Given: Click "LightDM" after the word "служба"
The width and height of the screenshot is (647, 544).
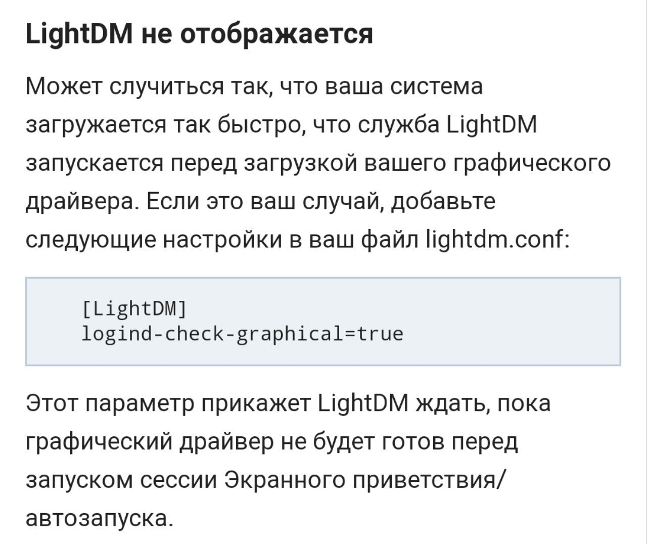Looking at the screenshot, I should (492, 124).
